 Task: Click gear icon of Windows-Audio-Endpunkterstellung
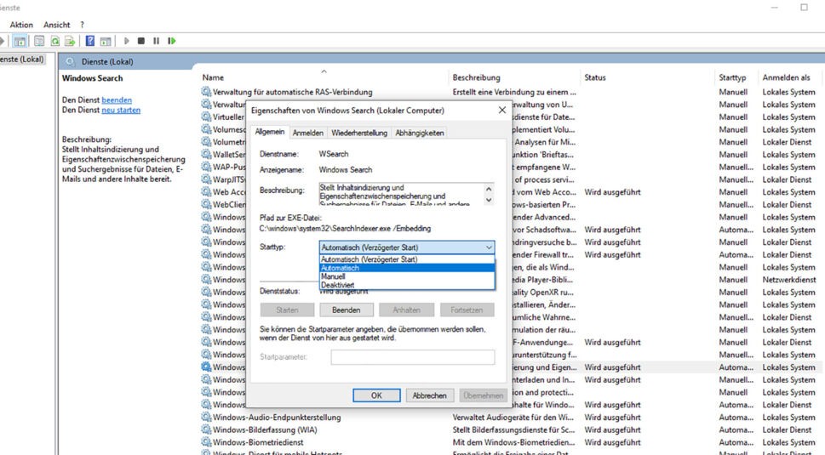click(x=206, y=418)
